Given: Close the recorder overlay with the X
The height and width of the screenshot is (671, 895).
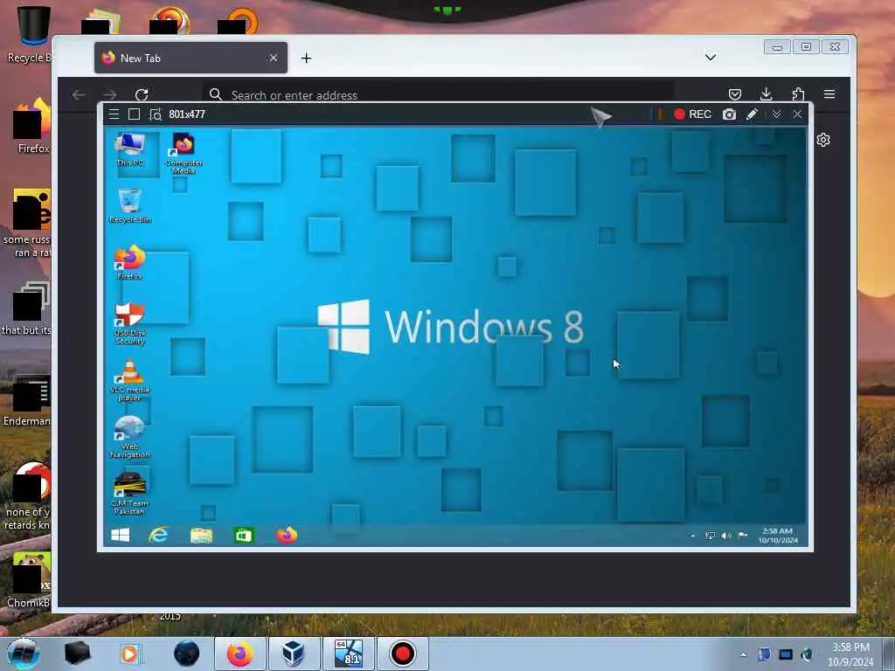Looking at the screenshot, I should pyautogui.click(x=797, y=114).
